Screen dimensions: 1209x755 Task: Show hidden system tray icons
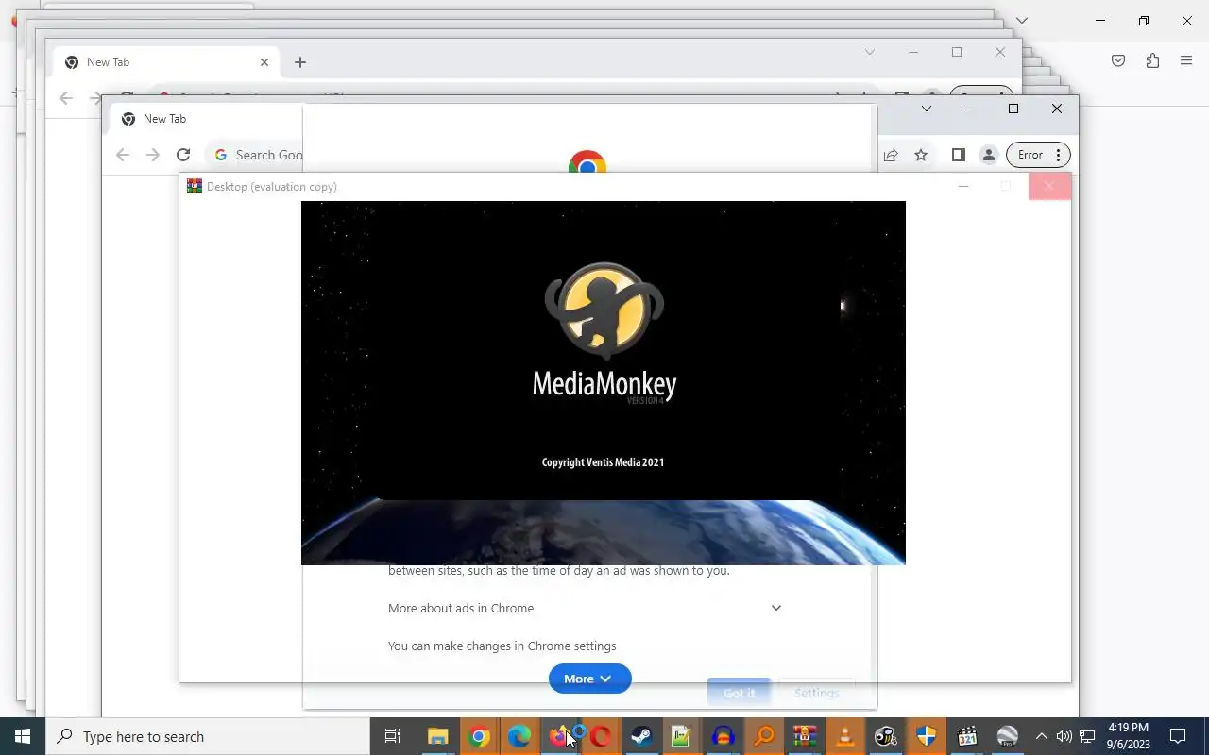1042,736
